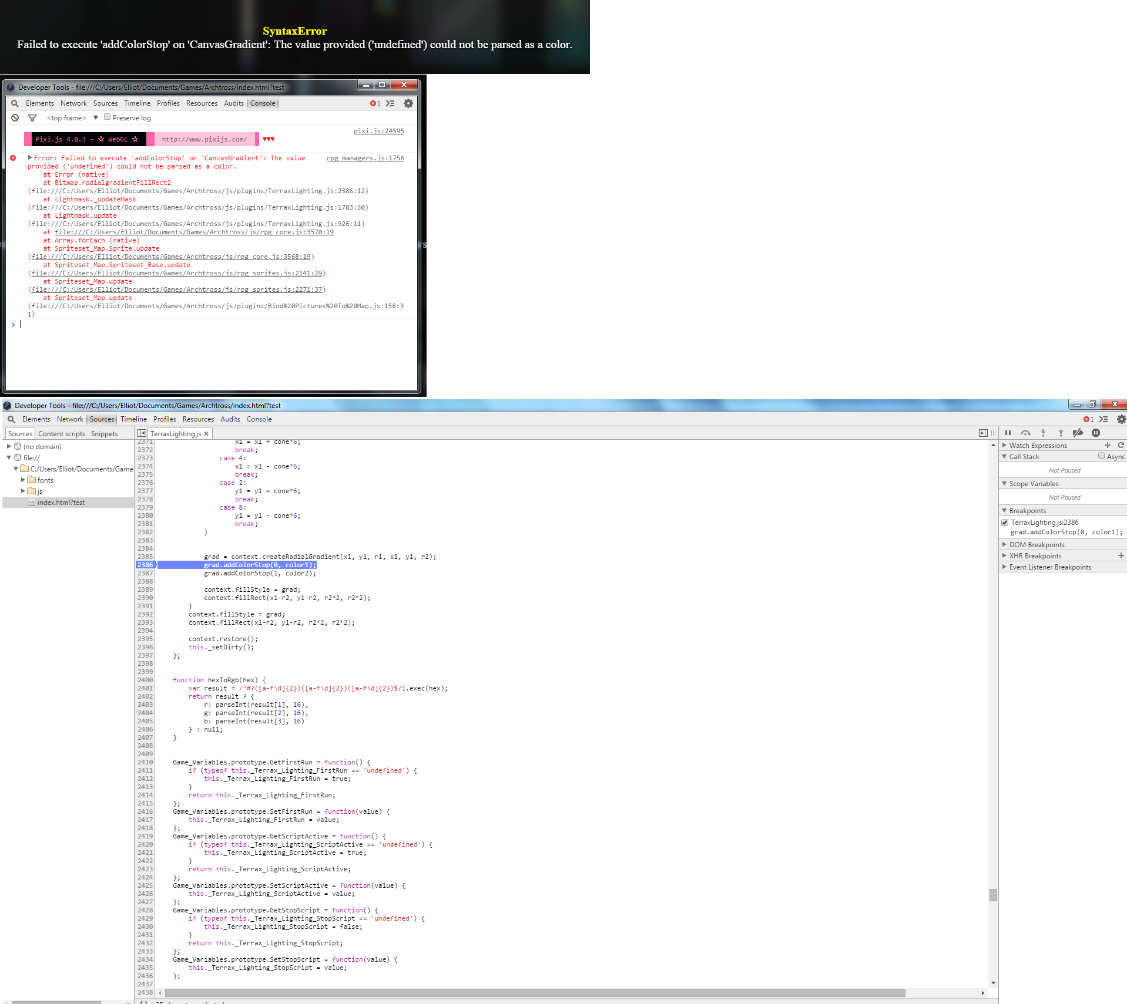The image size is (1127, 1004).
Task: Switch to the Timeline tab in lower DevTools
Action: click(133, 419)
